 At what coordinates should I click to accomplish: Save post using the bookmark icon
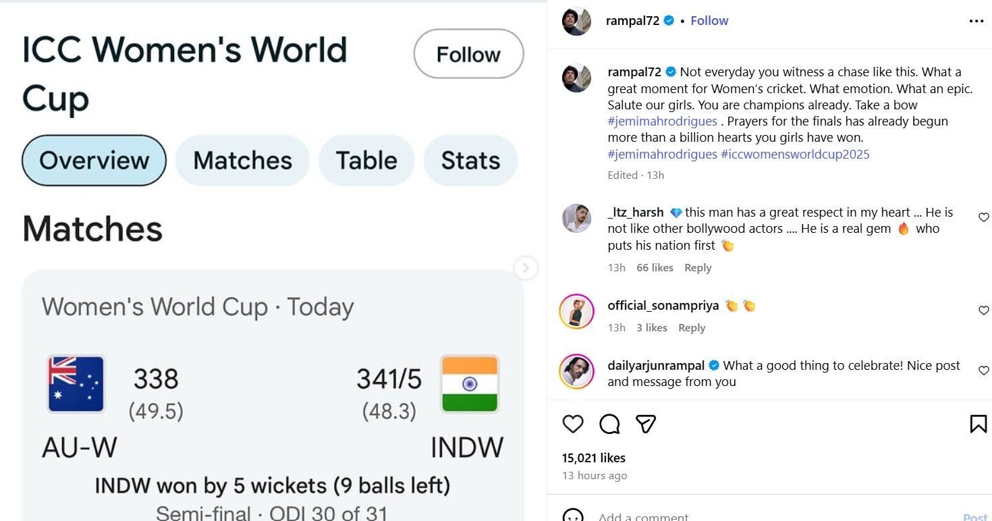tap(978, 424)
